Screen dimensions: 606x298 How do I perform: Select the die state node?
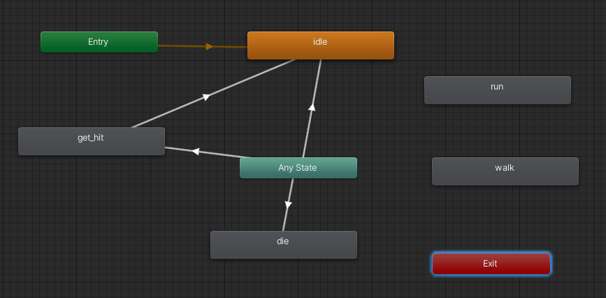pos(283,245)
